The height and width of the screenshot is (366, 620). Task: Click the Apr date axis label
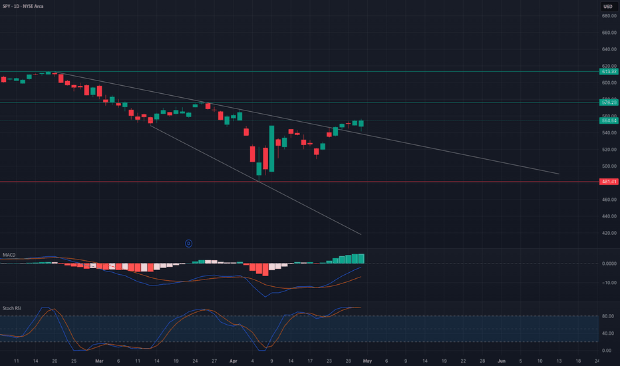click(233, 361)
